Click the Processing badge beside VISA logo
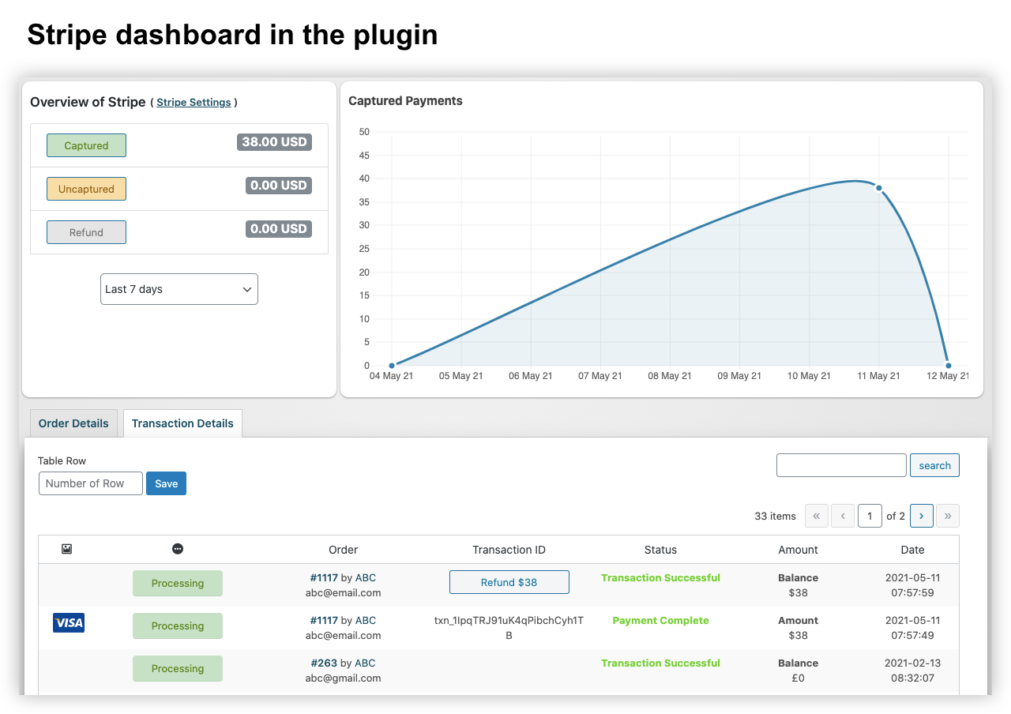 click(178, 626)
